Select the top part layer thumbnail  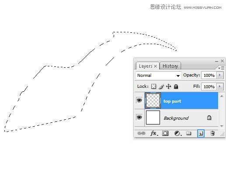tap(153, 100)
